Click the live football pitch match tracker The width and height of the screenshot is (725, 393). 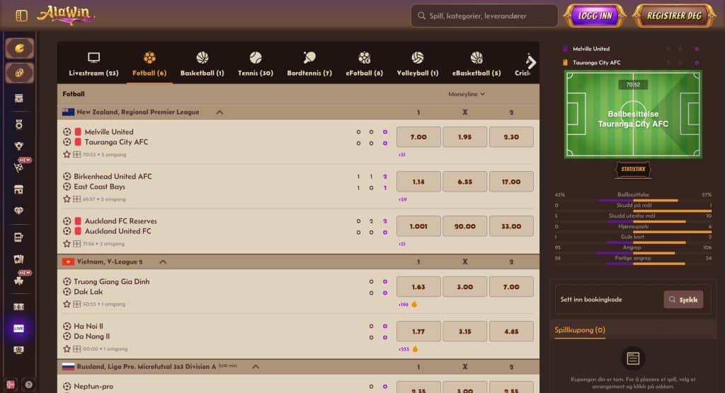633,114
